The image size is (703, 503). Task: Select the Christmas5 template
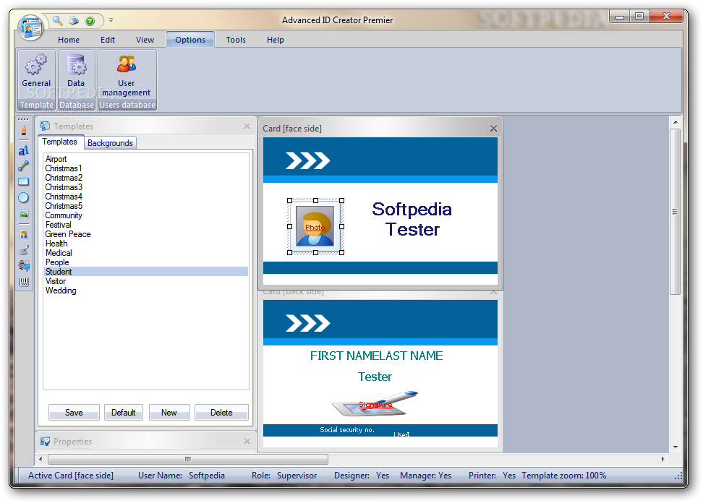[x=146, y=206]
